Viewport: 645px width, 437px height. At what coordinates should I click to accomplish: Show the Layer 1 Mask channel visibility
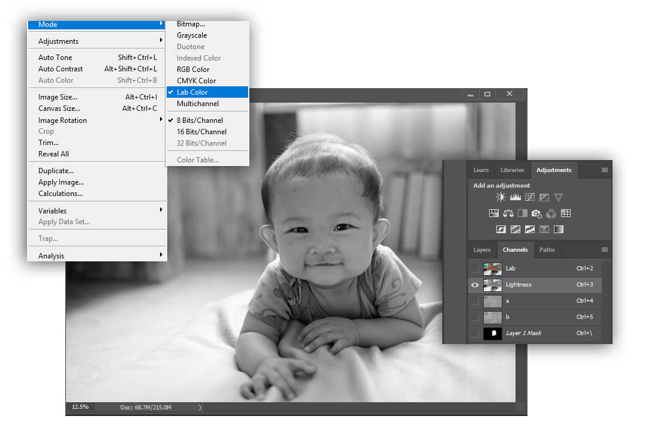pyautogui.click(x=475, y=333)
